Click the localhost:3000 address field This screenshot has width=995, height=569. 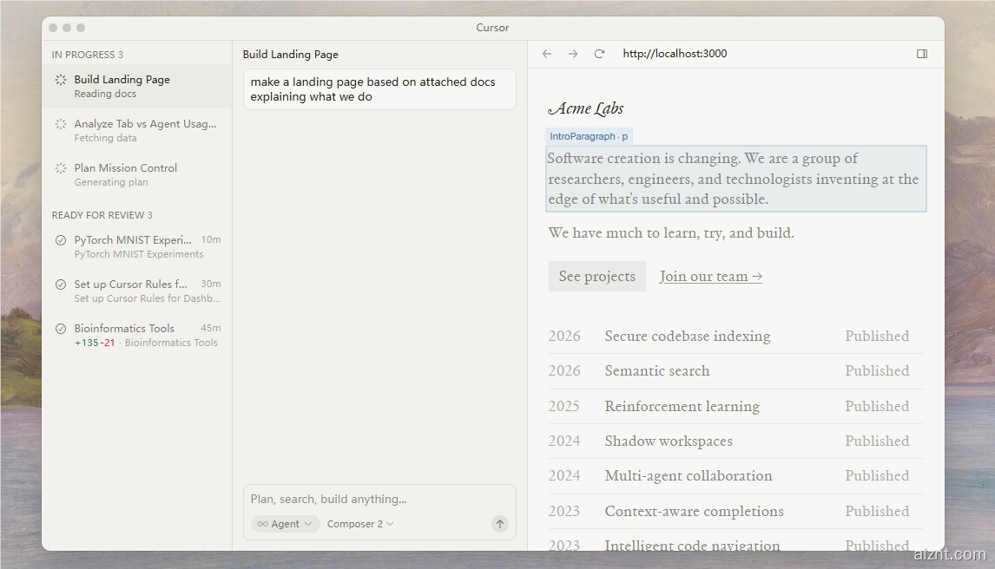coord(675,54)
